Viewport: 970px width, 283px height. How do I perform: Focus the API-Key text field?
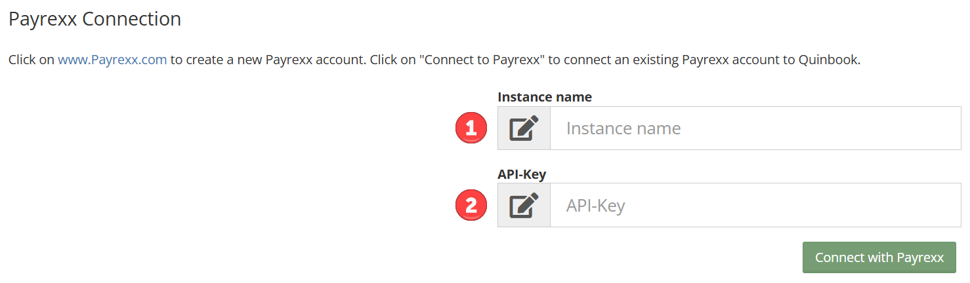pyautogui.click(x=755, y=206)
